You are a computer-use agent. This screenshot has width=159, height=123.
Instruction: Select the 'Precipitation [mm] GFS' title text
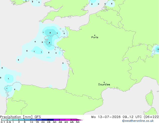pyautogui.click(x=20, y=117)
